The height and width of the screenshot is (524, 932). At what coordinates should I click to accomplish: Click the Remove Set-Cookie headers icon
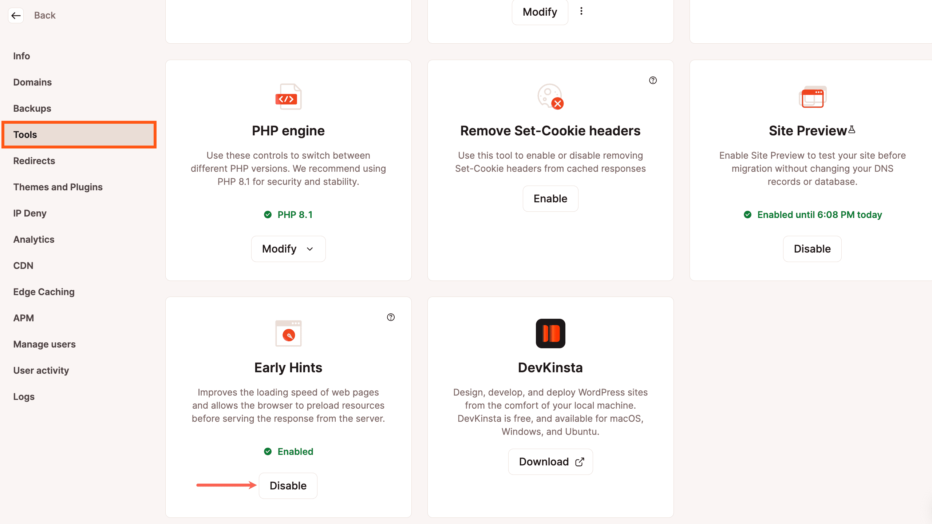pyautogui.click(x=550, y=96)
